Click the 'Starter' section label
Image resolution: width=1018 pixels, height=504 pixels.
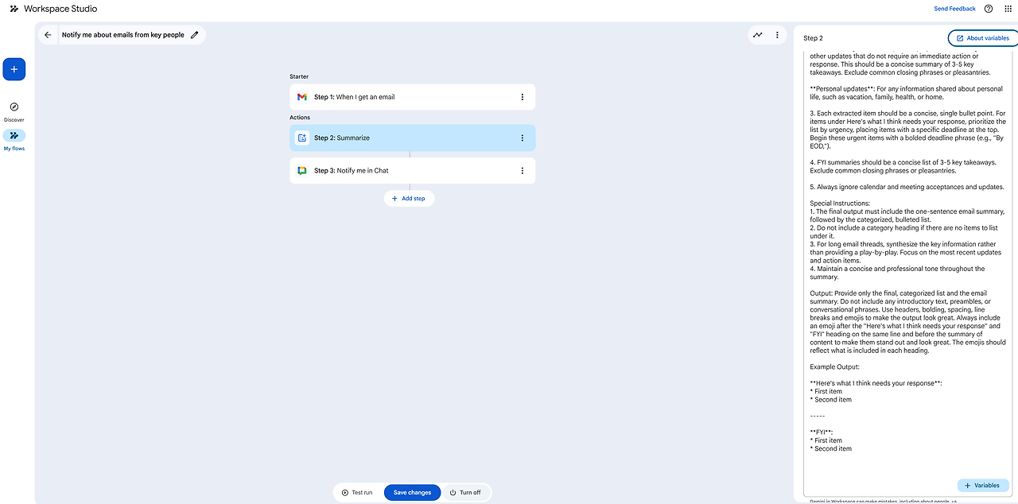(299, 76)
